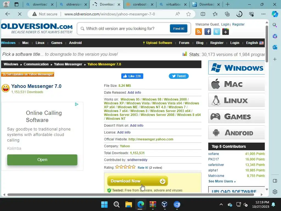Open WinRAR from the taskbar

point(153,204)
